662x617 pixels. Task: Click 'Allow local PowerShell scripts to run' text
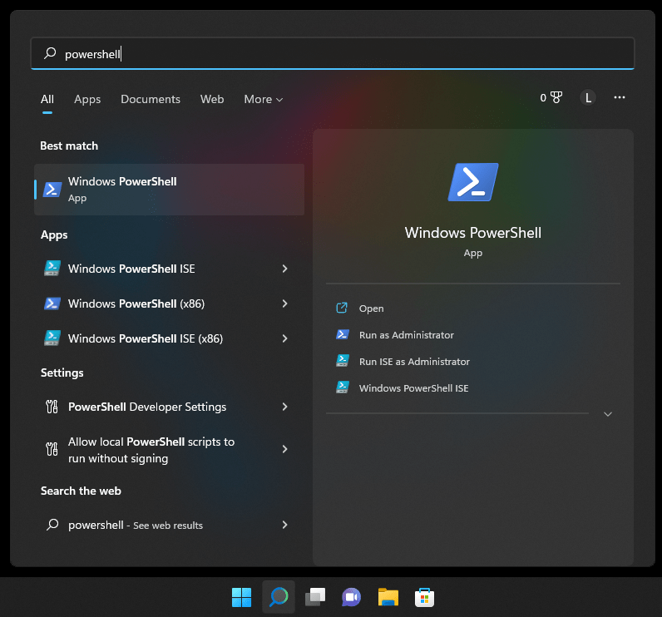(151, 450)
